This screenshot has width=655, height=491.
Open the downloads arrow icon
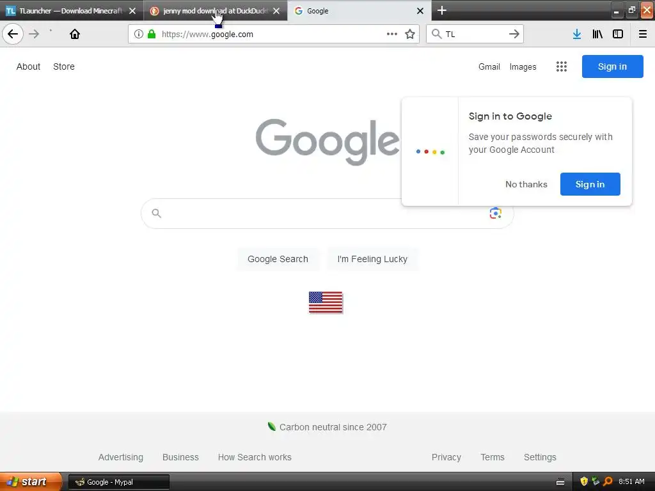tap(577, 35)
